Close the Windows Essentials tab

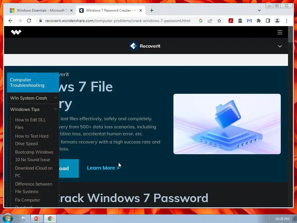click(71, 10)
